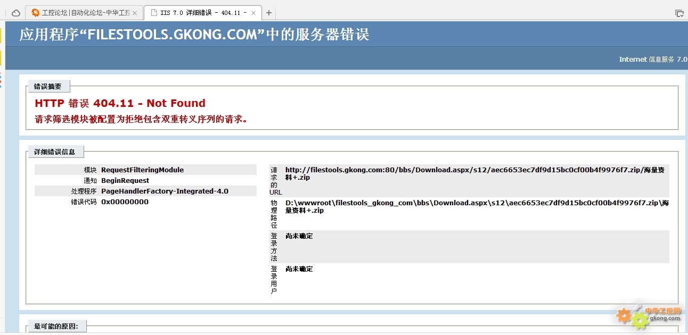Screen dimensions: 688x335
Task: Click the 通知 field label
Action: [x=90, y=181]
